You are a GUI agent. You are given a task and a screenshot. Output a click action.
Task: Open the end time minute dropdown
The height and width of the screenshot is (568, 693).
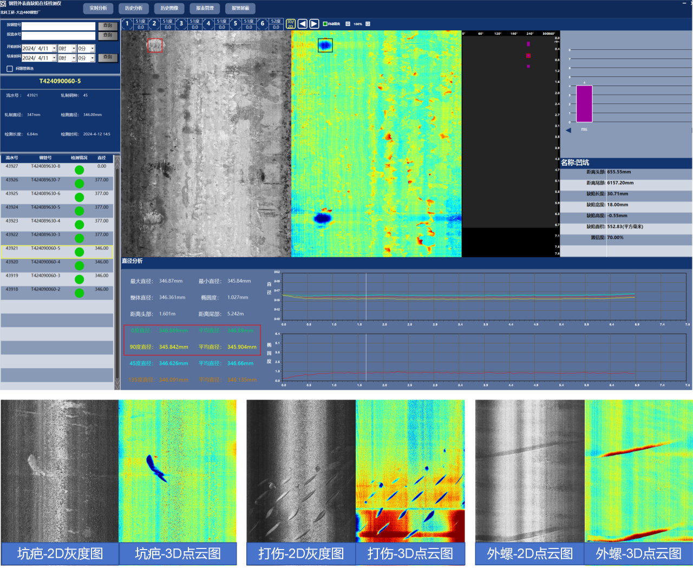93,58
